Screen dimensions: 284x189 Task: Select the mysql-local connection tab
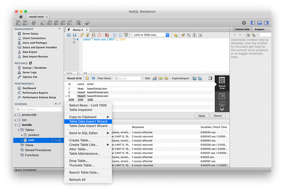coord(37,17)
